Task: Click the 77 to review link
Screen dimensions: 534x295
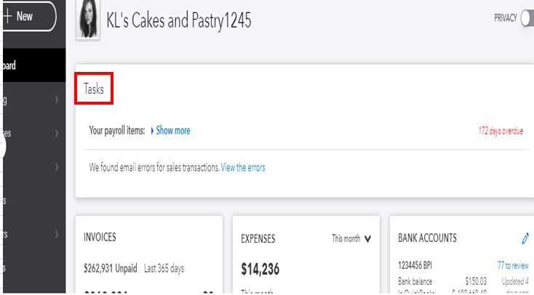Action: click(512, 266)
